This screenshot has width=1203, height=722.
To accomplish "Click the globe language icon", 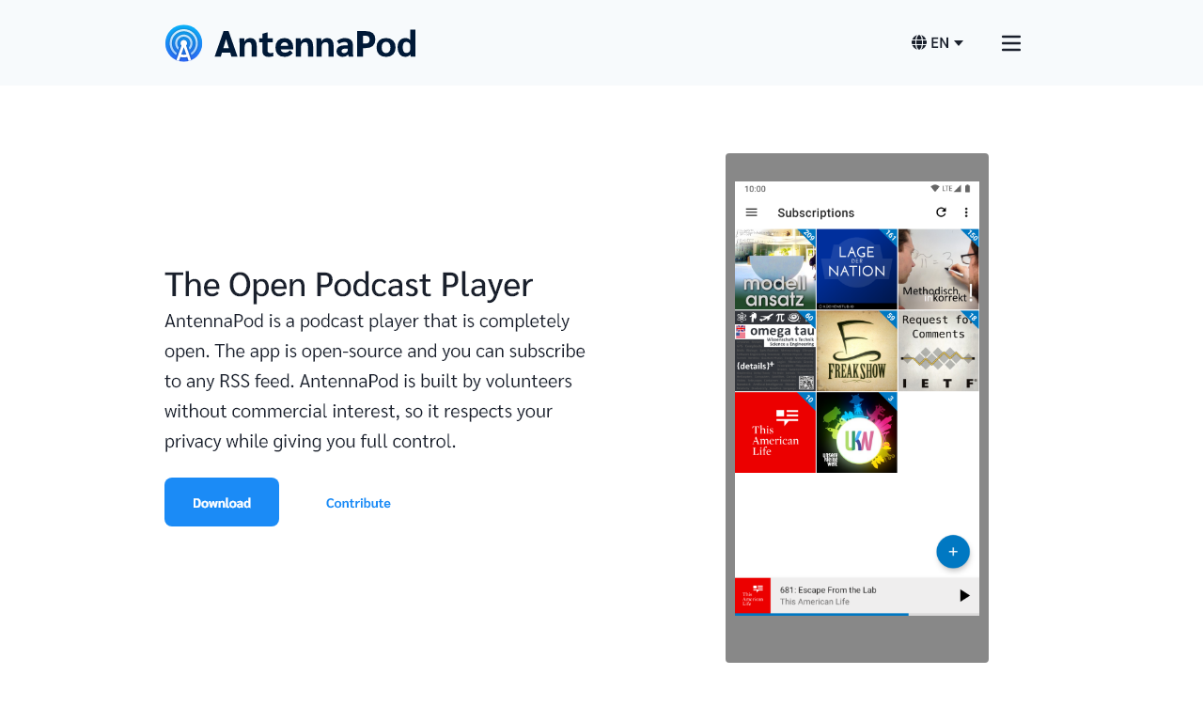I will tap(919, 42).
